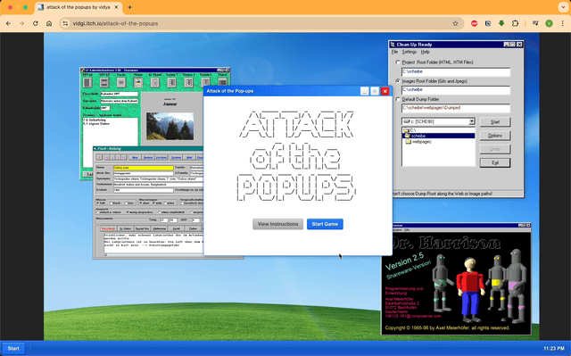The width and height of the screenshot is (571, 356).
Task: Select Default Dump Folder radio button
Action: point(398,99)
